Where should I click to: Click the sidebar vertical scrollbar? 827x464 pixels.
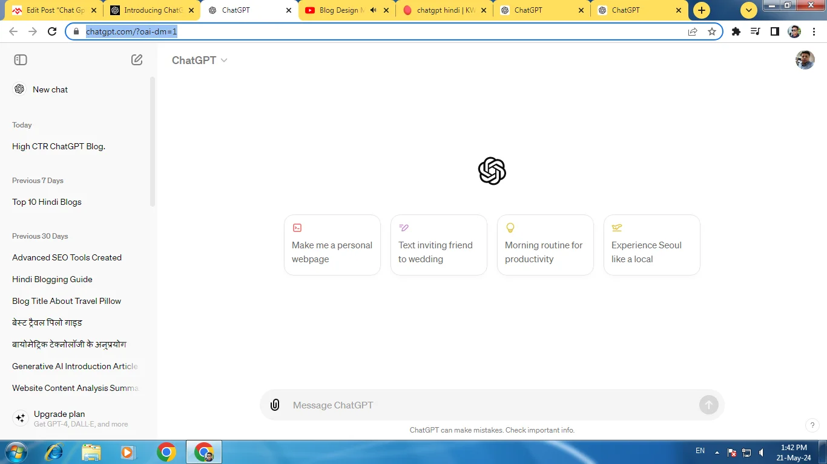(153, 142)
